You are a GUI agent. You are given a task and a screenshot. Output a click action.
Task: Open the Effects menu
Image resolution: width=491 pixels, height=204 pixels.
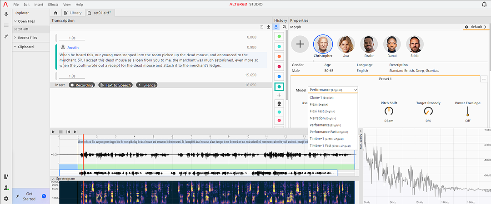(53, 4)
